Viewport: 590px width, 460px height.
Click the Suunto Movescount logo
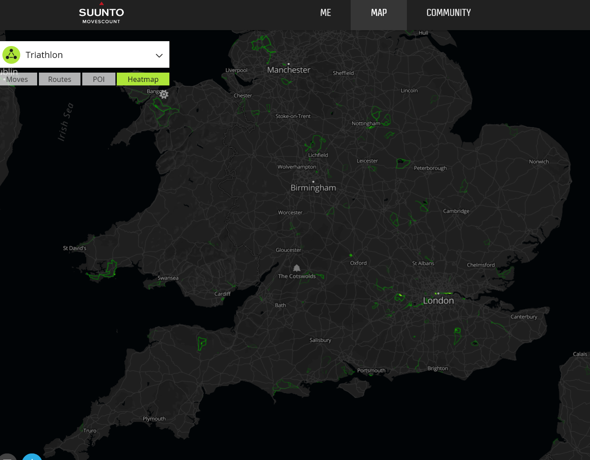(101, 13)
